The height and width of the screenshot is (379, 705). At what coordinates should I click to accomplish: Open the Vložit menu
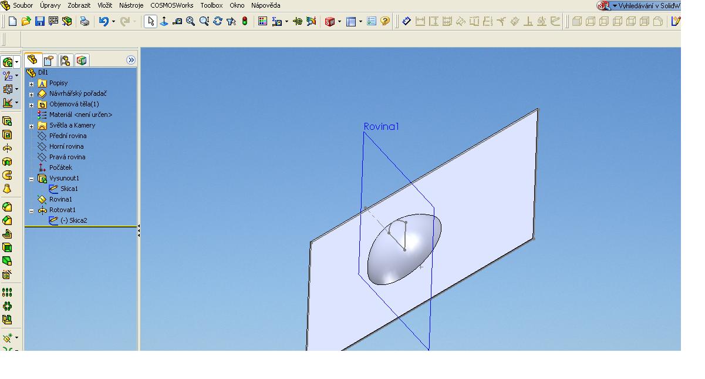pyautogui.click(x=104, y=5)
